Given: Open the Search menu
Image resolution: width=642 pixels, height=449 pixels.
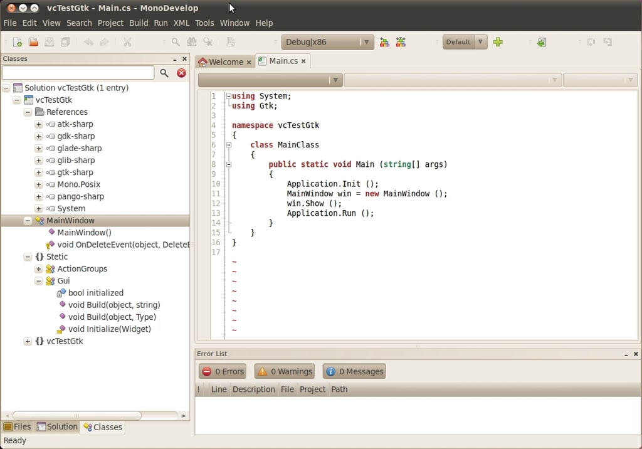Looking at the screenshot, I should click(x=79, y=23).
